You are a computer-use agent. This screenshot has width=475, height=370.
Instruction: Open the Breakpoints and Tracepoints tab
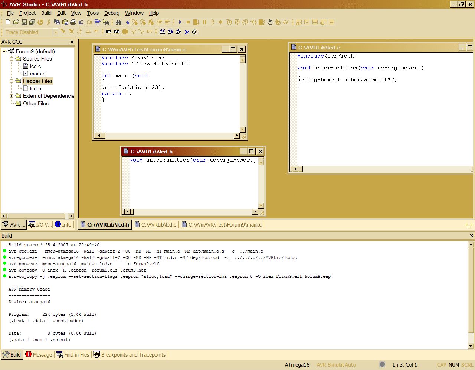tap(130, 355)
